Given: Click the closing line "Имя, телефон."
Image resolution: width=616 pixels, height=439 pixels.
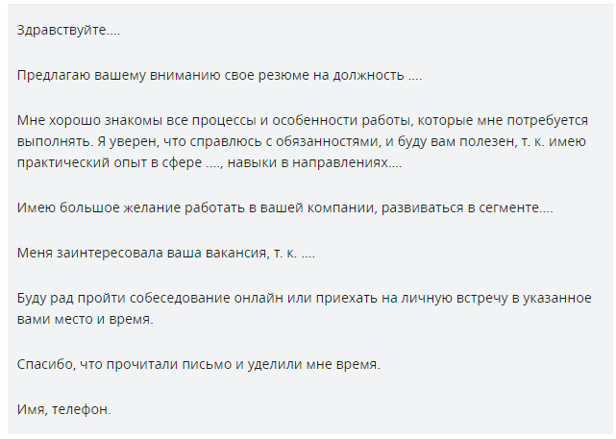Looking at the screenshot, I should (x=64, y=411).
